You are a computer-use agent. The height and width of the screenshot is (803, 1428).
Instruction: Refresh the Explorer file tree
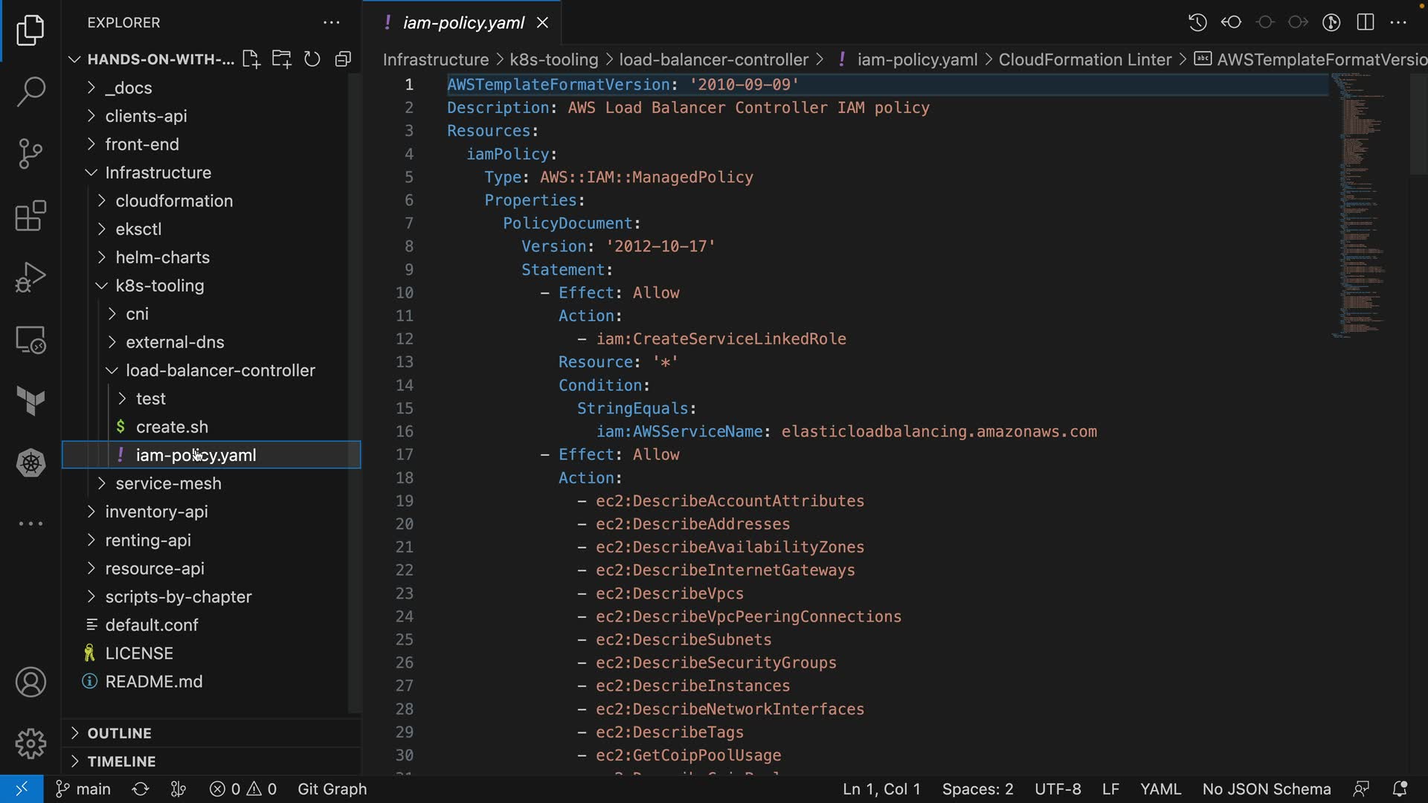312,59
